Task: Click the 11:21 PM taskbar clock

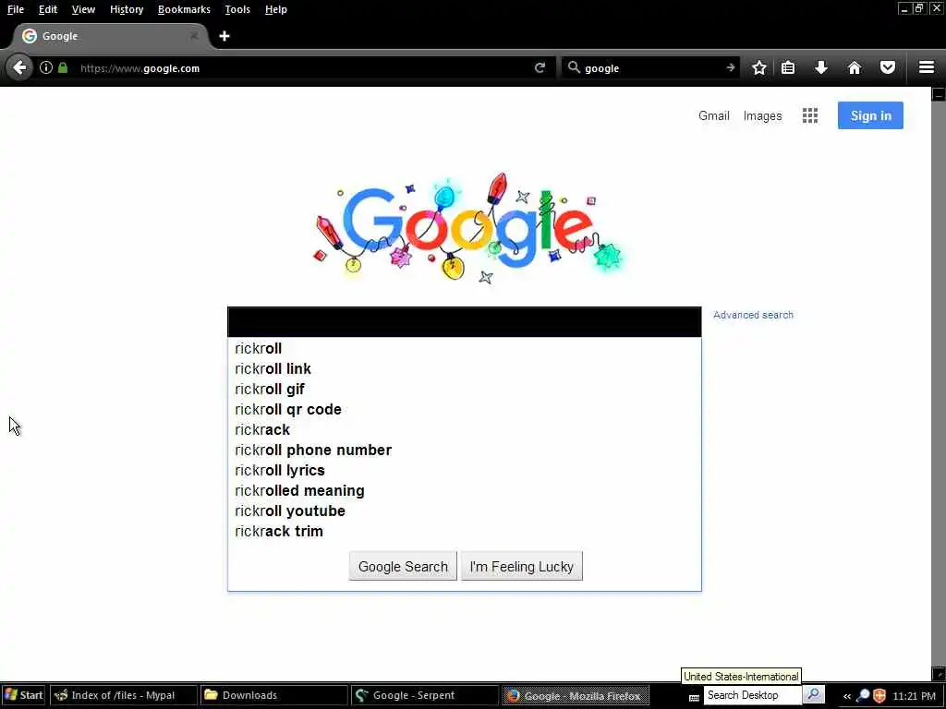Action: tap(914, 696)
